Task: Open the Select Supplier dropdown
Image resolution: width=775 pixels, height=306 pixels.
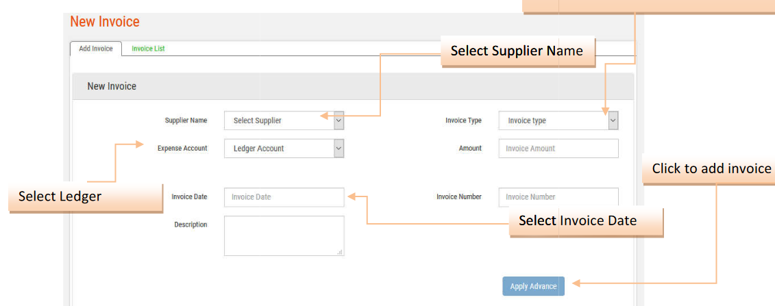Action: (284, 120)
